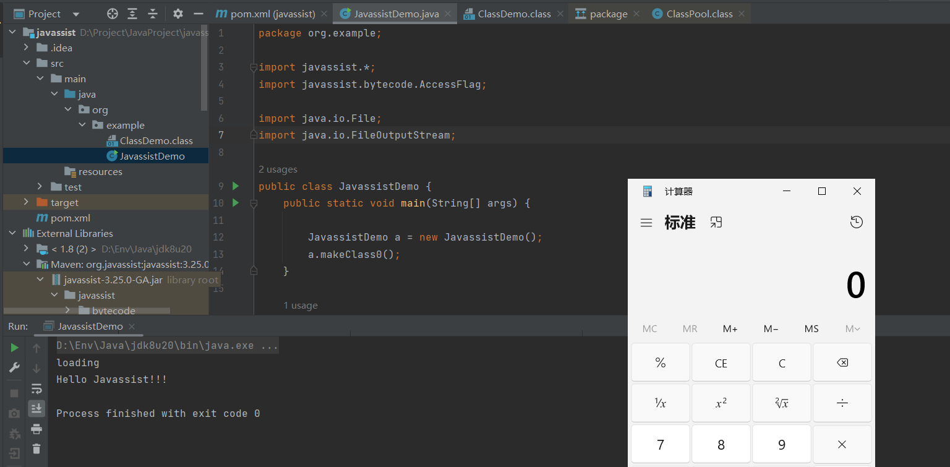Click the number 8 key in Calculator
950x467 pixels.
pyautogui.click(x=721, y=444)
